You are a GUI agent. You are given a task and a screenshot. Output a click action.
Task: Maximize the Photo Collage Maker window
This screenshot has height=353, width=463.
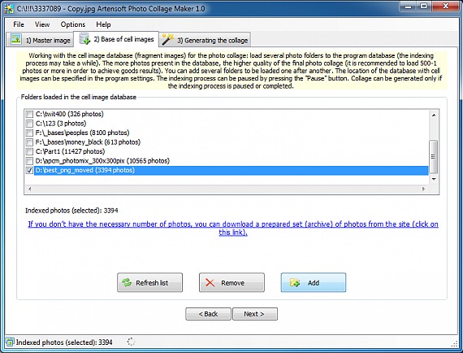pos(424,7)
